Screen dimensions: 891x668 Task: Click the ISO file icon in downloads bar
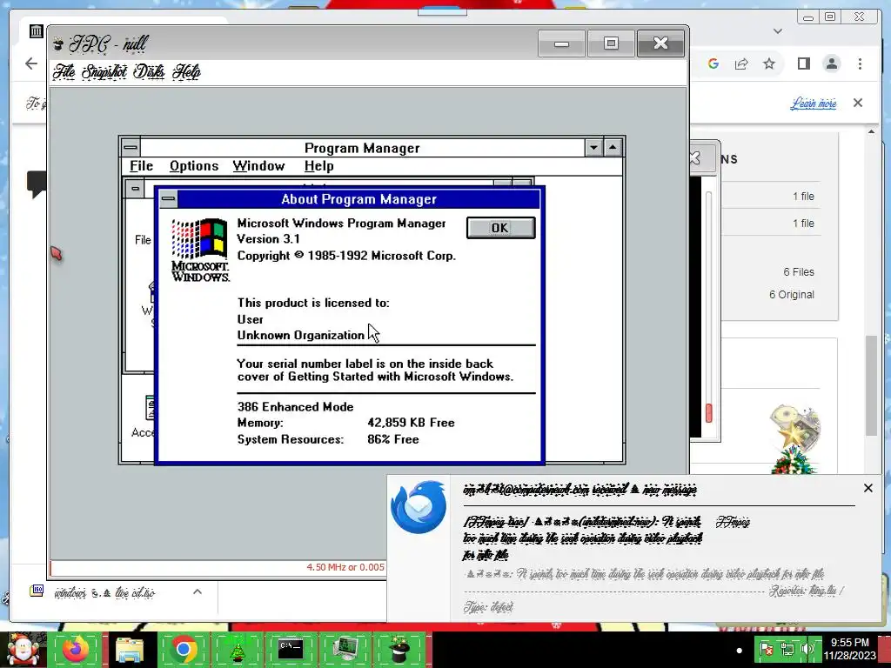[x=37, y=591]
